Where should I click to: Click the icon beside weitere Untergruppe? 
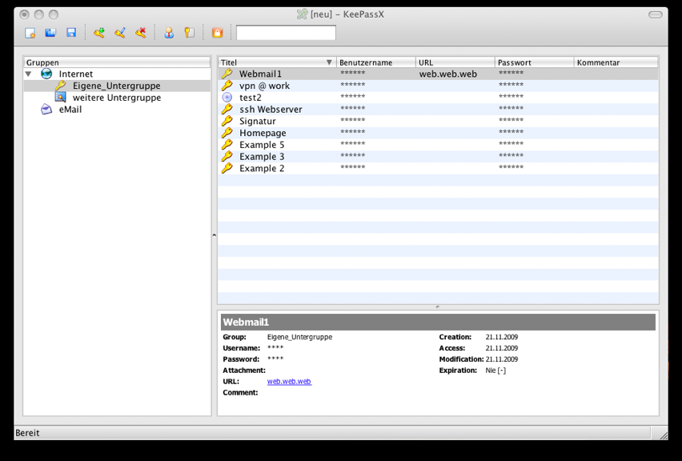coord(60,98)
